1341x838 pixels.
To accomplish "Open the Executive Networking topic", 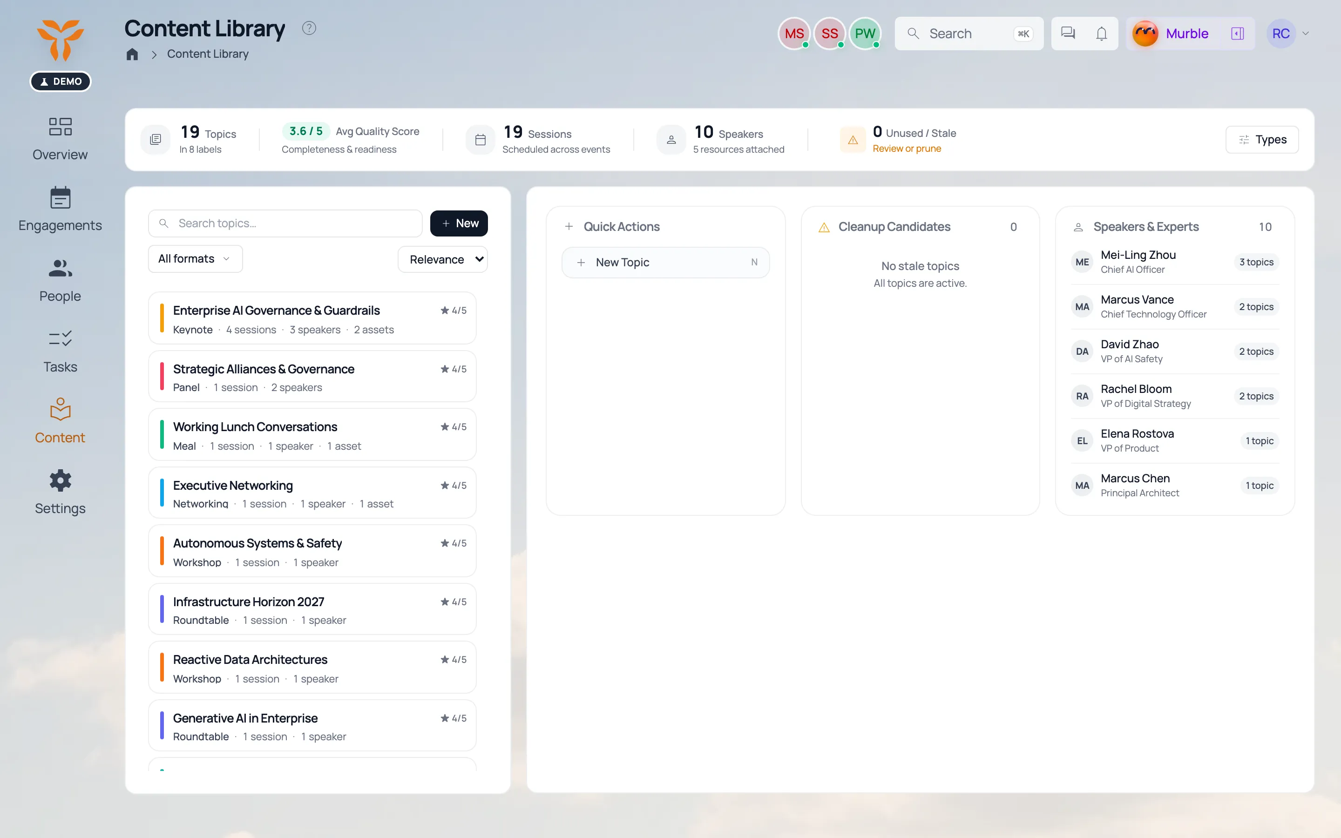I will pos(312,493).
